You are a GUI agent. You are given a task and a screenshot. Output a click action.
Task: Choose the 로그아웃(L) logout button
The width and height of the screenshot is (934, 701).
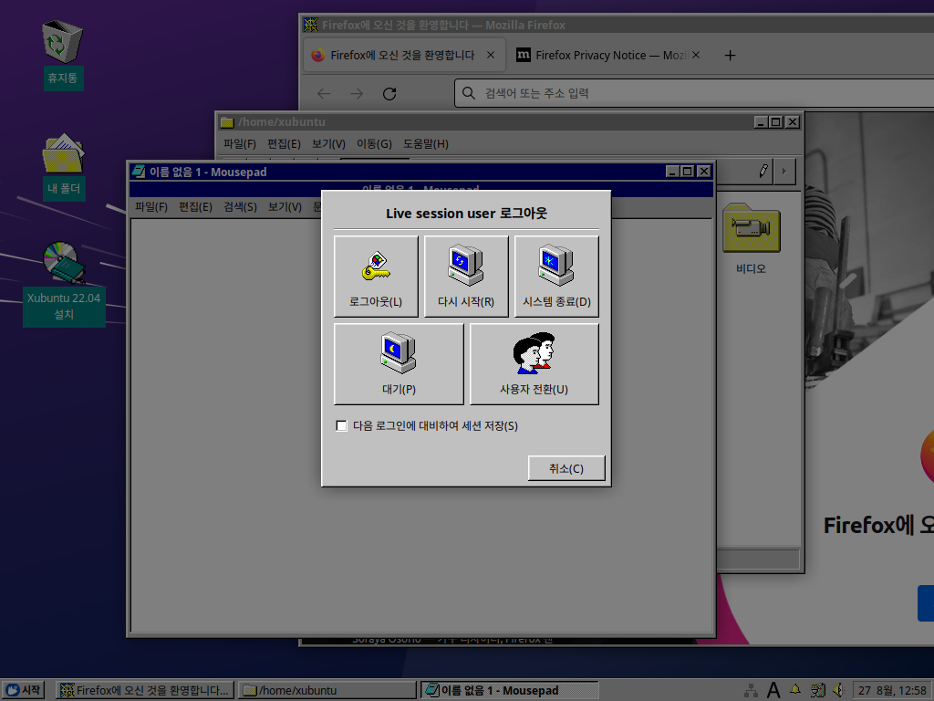(x=376, y=277)
